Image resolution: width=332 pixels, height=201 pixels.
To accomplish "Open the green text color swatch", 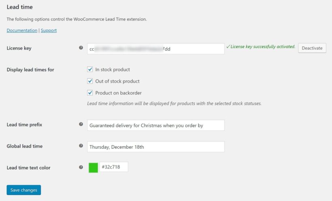I will 93,167.
